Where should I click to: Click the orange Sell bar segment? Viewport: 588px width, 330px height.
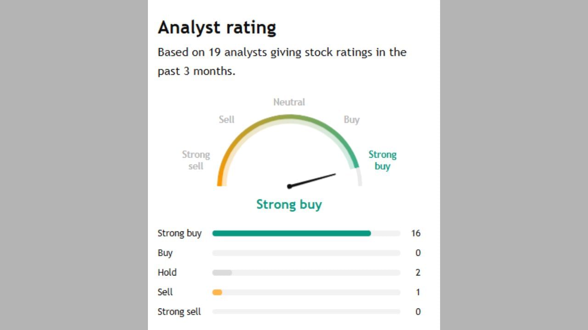(217, 292)
